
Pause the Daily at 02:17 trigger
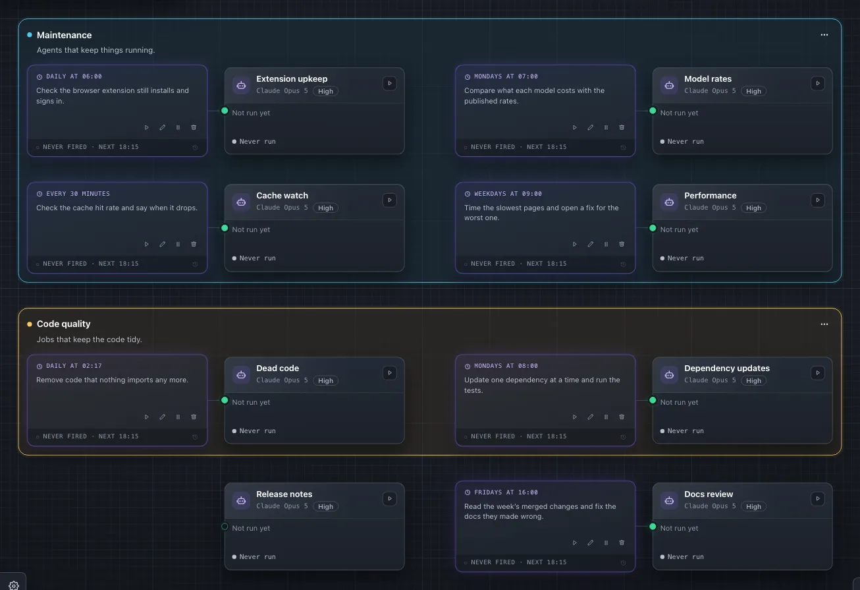pyautogui.click(x=178, y=417)
